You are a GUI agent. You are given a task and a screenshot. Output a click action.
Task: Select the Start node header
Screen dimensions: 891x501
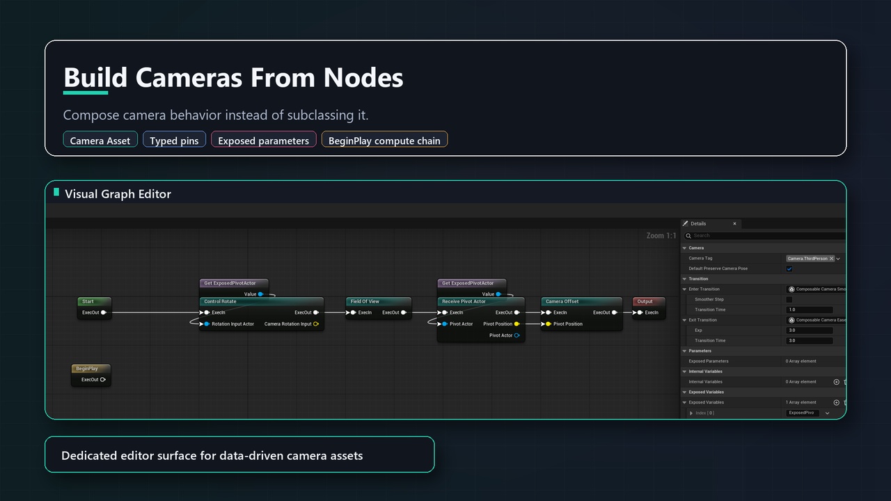click(94, 301)
